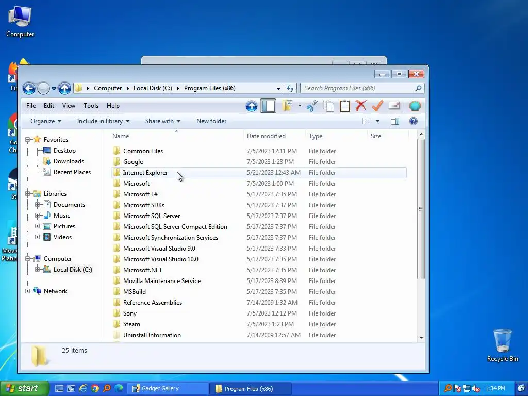This screenshot has width=528, height=396.
Task: Click the Change your view icon
Action: click(x=367, y=121)
